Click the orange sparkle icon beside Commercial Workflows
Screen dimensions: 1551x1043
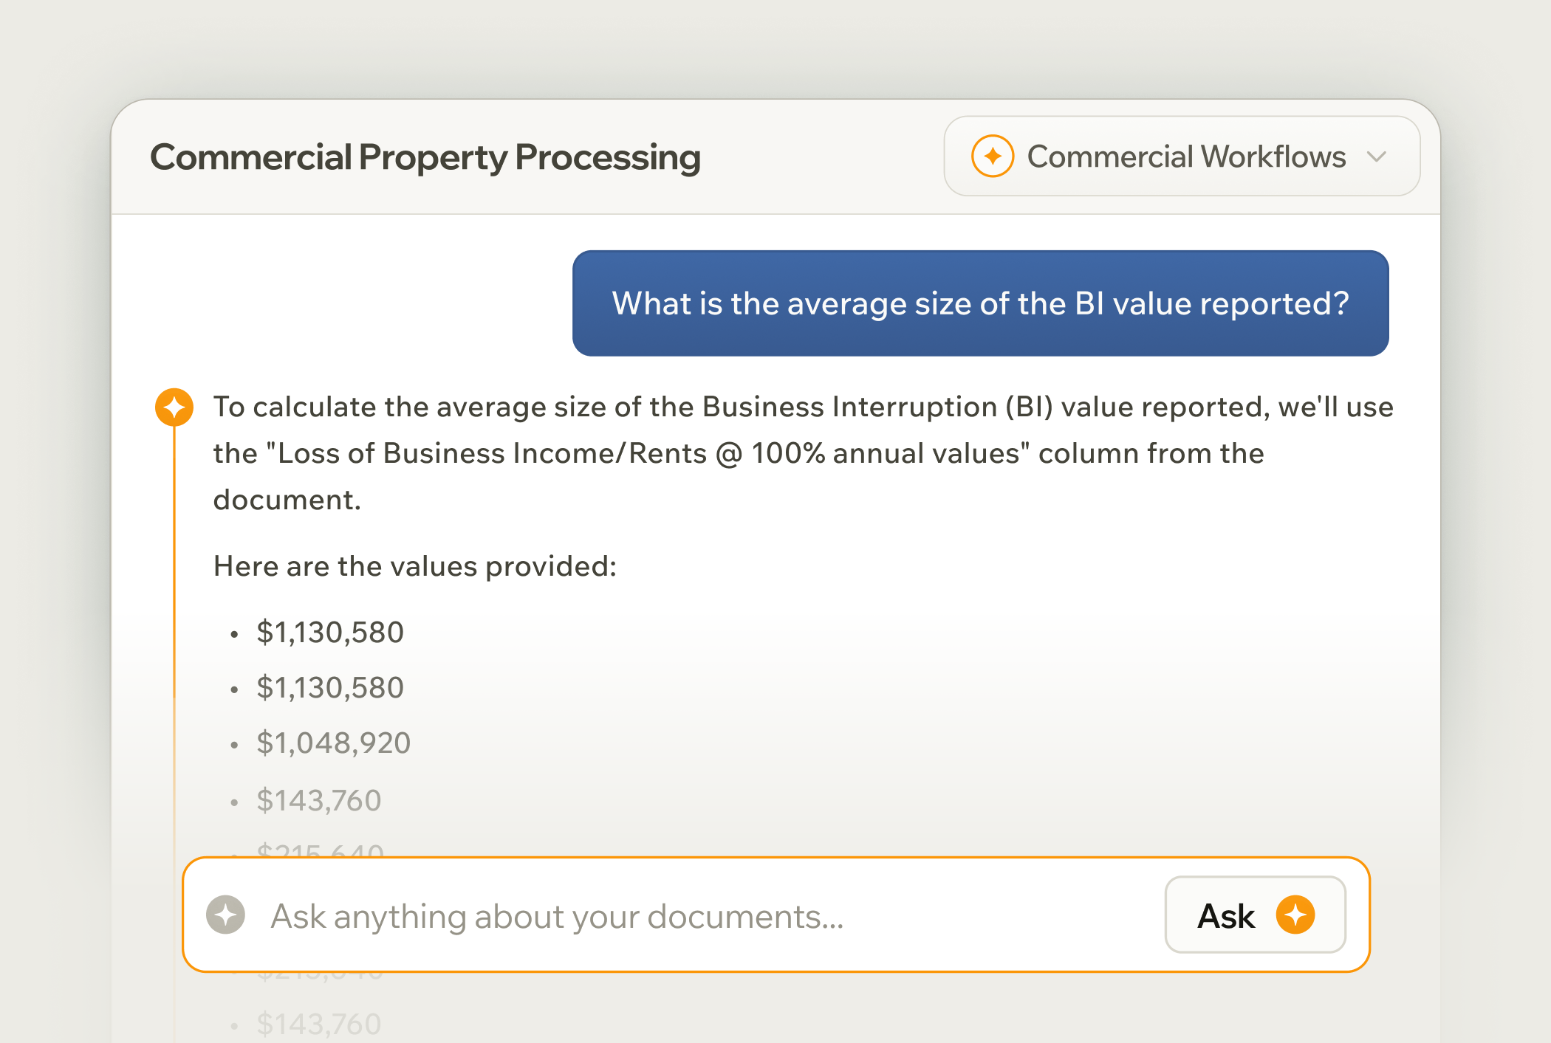(992, 156)
